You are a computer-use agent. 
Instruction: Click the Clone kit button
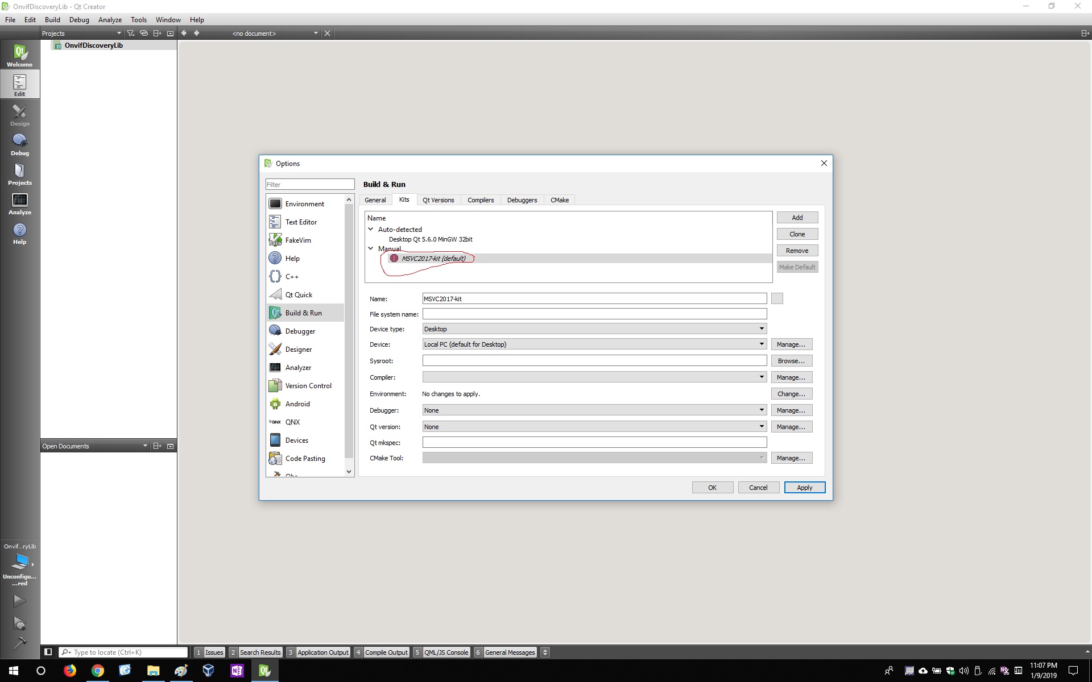797,234
